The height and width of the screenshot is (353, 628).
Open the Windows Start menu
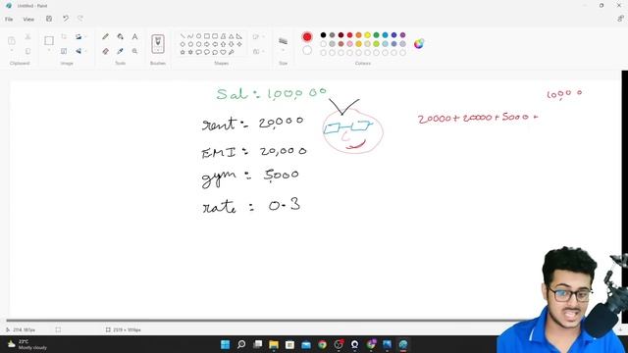pyautogui.click(x=225, y=344)
